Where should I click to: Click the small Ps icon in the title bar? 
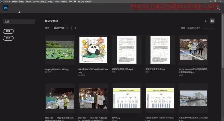click(2, 1)
